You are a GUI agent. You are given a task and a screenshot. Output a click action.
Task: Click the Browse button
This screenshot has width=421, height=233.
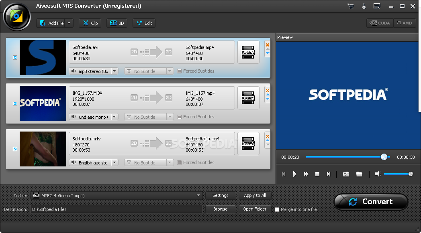(221, 209)
